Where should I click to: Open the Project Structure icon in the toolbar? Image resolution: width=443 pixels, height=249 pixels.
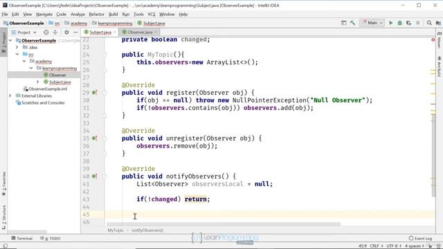point(438,23)
